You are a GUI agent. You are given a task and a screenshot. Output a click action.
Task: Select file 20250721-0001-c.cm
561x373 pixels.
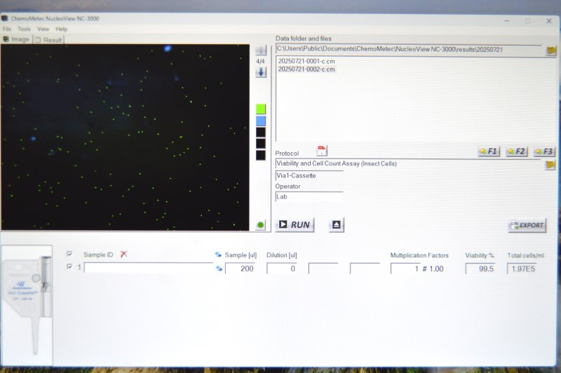tap(306, 61)
